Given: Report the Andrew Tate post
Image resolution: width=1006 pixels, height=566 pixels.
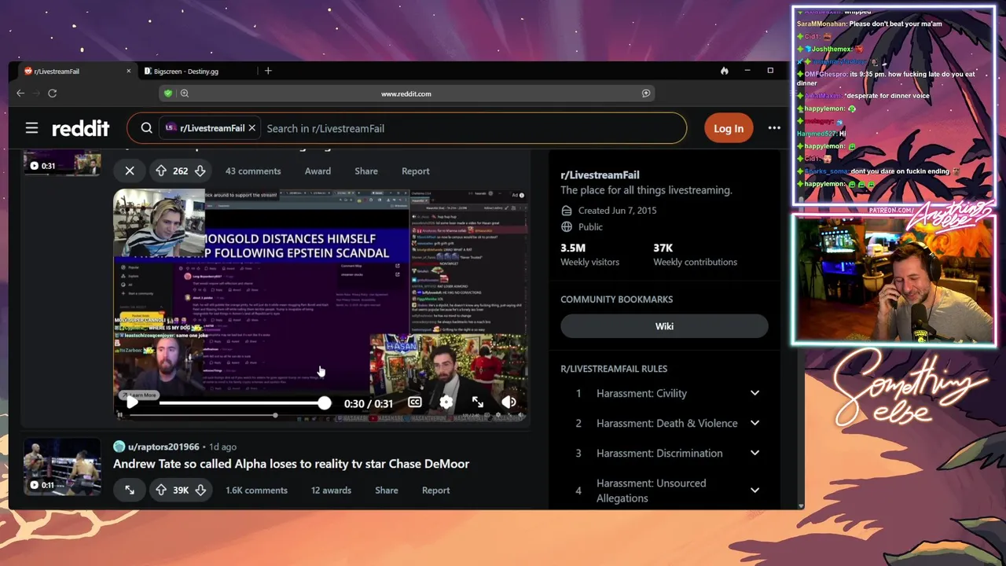Looking at the screenshot, I should click(435, 490).
